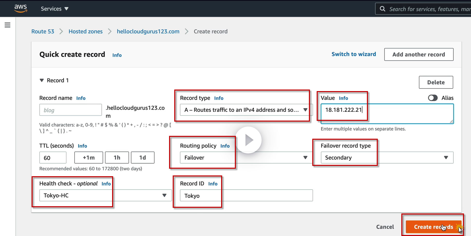Go to Hosted zones breadcrumb
This screenshot has height=236, width=471.
pos(85,32)
